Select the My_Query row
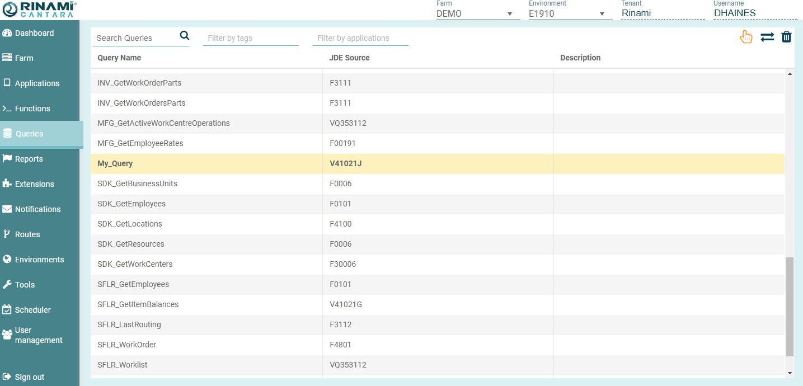803x386 pixels. click(x=115, y=164)
